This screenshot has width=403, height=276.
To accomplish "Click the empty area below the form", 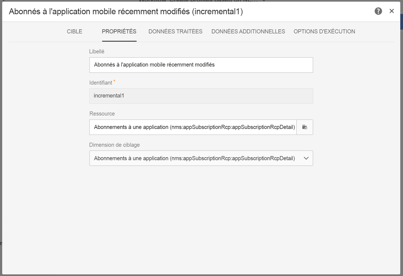I will [x=201, y=219].
